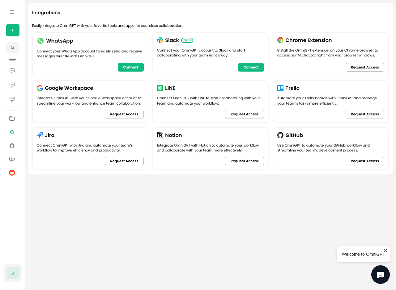Hit Request Access under Jira
Image resolution: width=396 pixels, height=290 pixels.
pyautogui.click(x=124, y=161)
